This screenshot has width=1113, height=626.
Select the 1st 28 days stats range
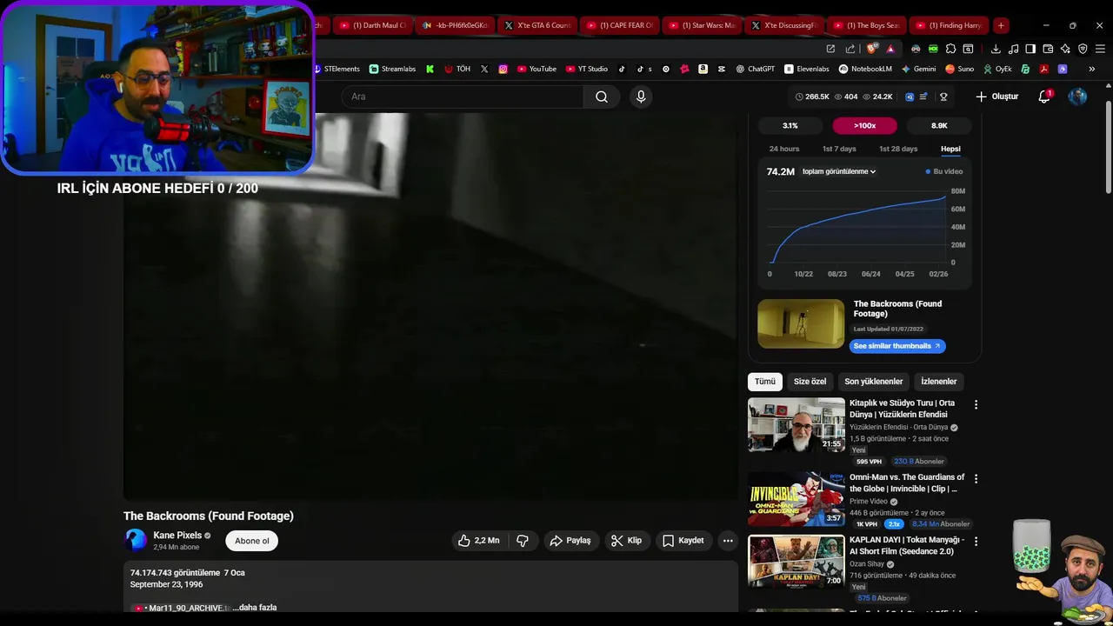(x=898, y=149)
